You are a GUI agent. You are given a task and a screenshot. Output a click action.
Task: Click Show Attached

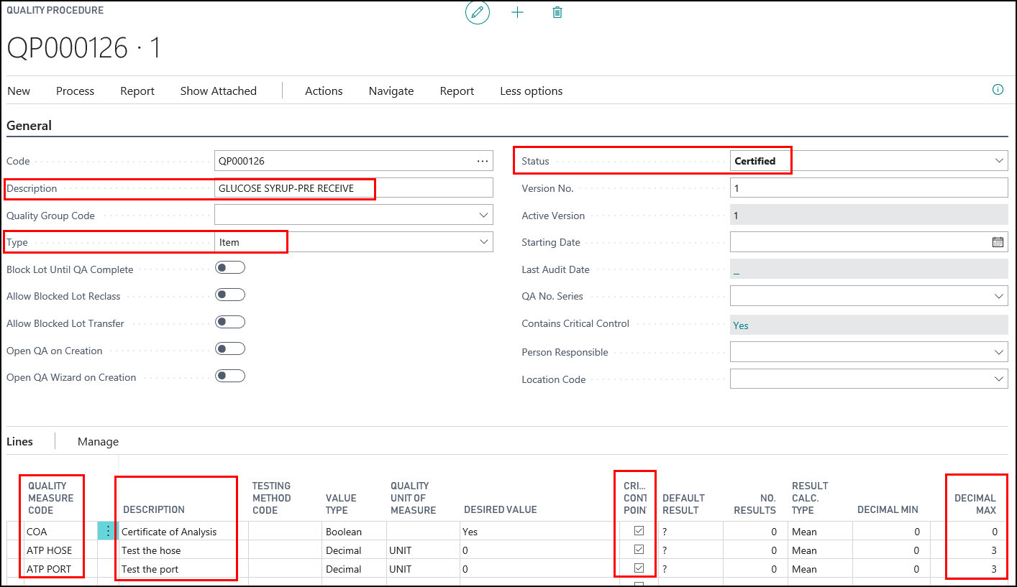(218, 91)
